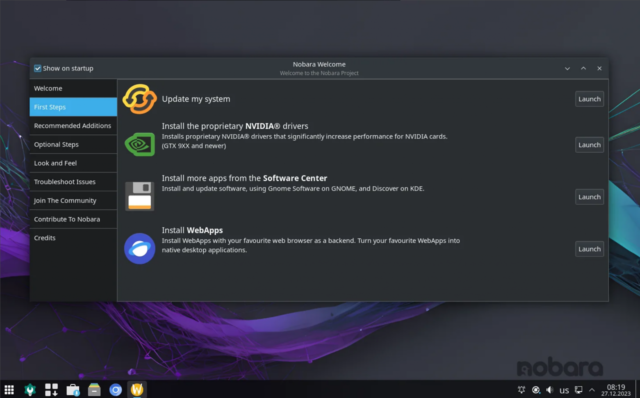Click the taskbar clock showing 08:19
Image resolution: width=640 pixels, height=398 pixels.
click(x=616, y=390)
